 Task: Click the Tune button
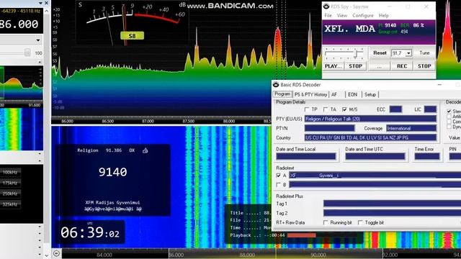point(424,53)
